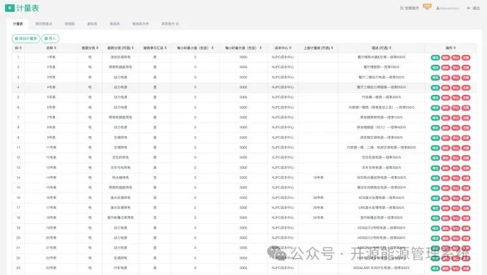Screen dimensions: 487x275
Task: Select the 15号表 name cell
Action: pos(51,188)
